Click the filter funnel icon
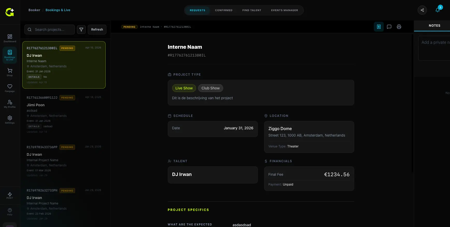The width and height of the screenshot is (450, 227). click(x=81, y=30)
